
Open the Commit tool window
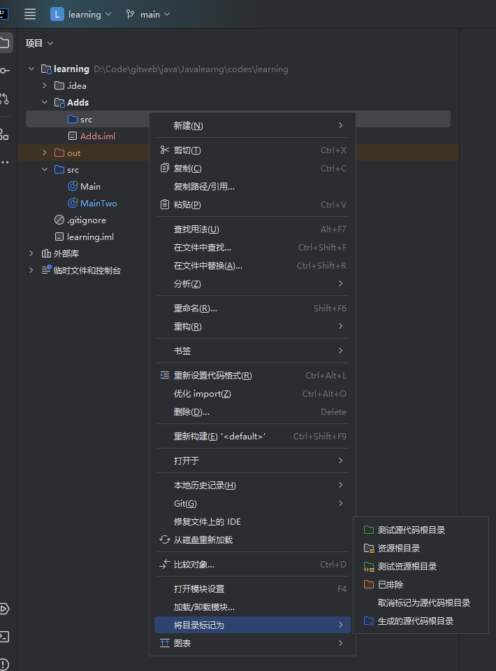pyautogui.click(x=4, y=71)
